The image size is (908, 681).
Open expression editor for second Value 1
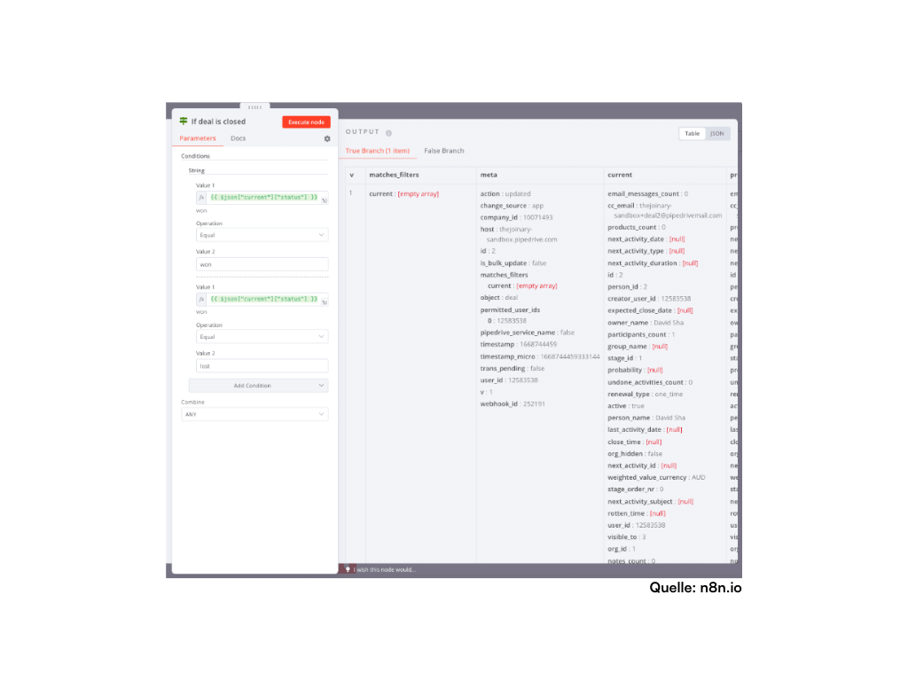pos(325,301)
